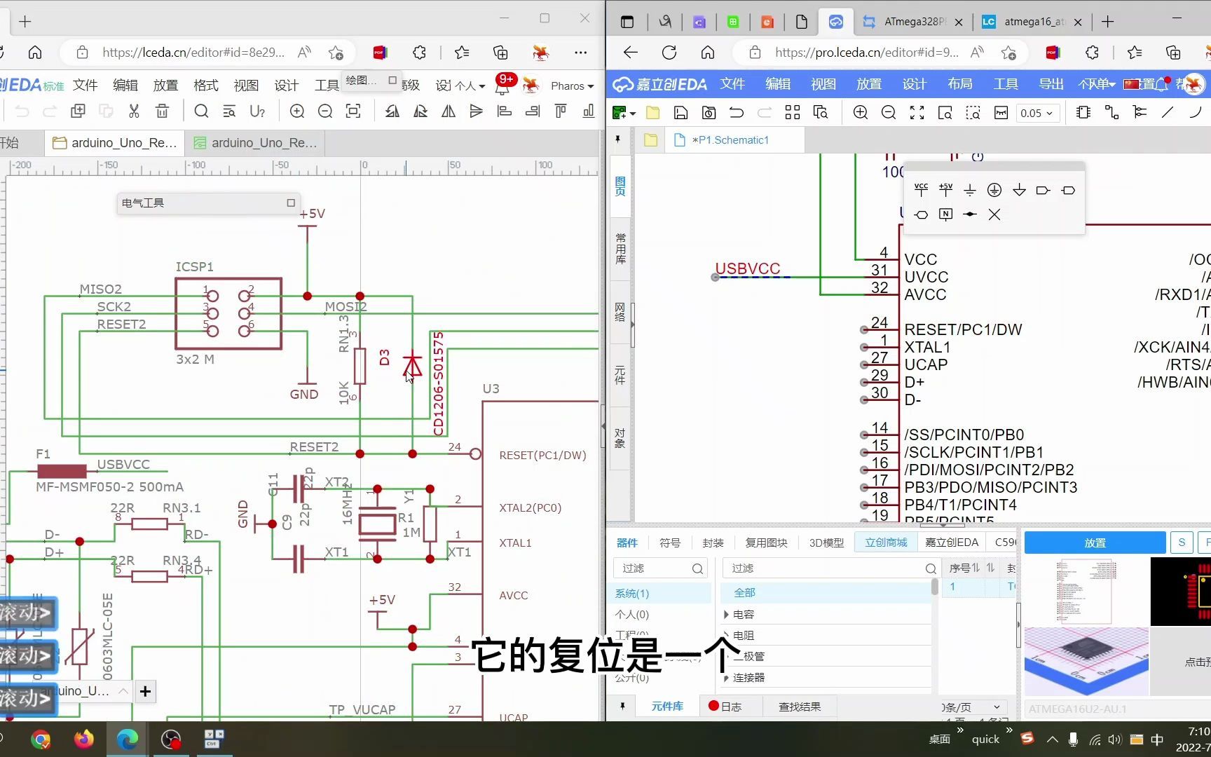Image resolution: width=1211 pixels, height=757 pixels.
Task: Click the microphone icon in system tray
Action: pos(1073,739)
